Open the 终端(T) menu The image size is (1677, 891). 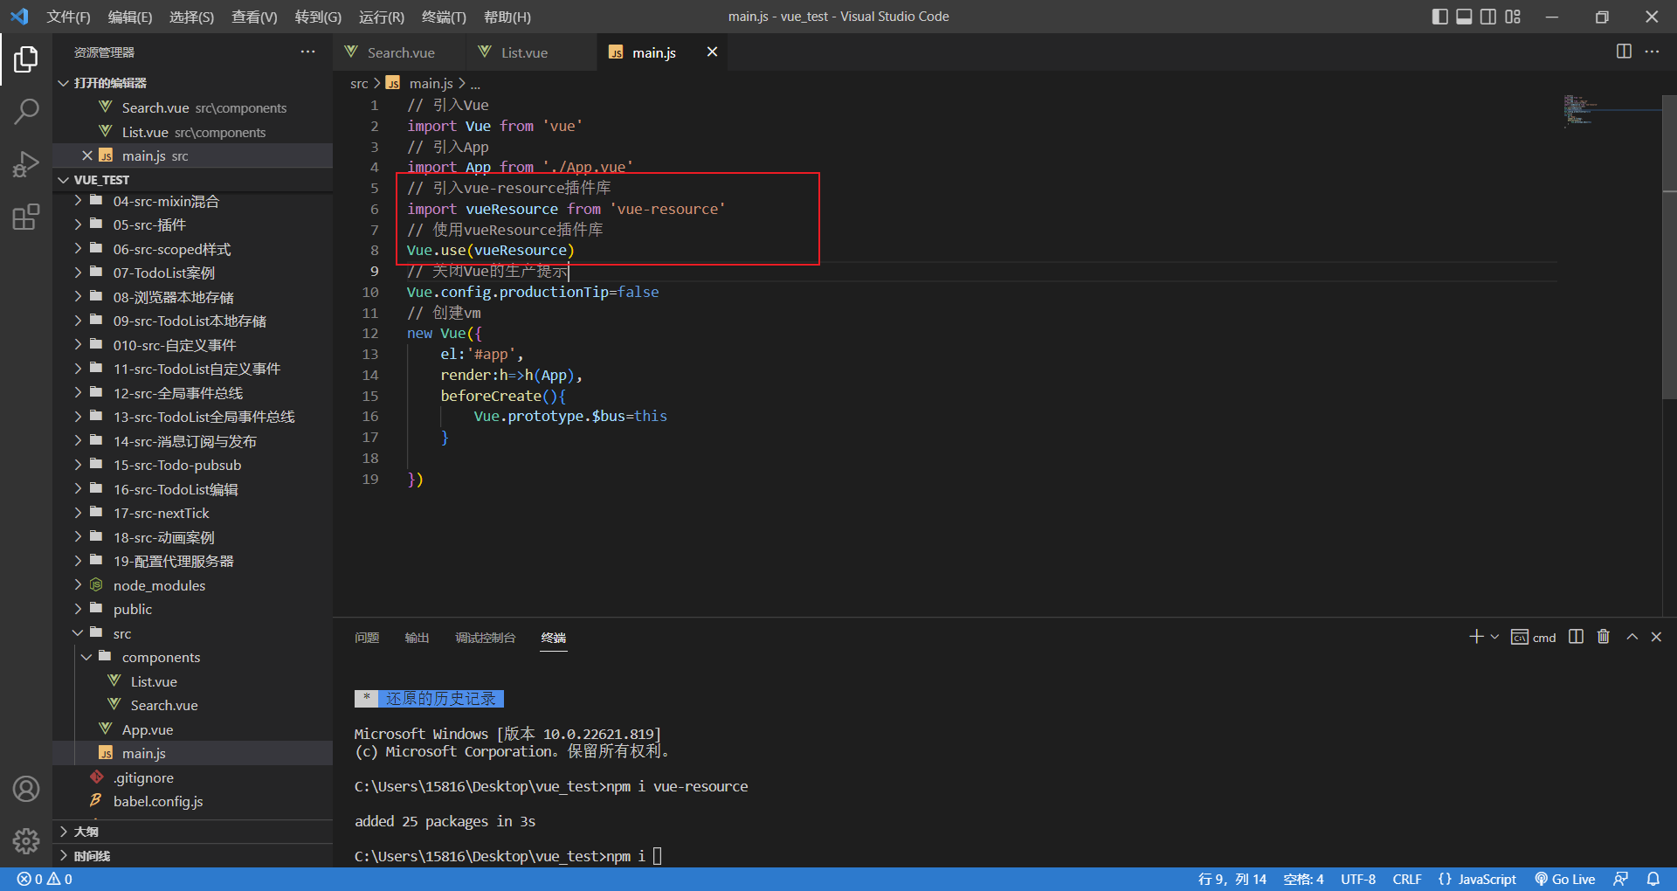[444, 17]
